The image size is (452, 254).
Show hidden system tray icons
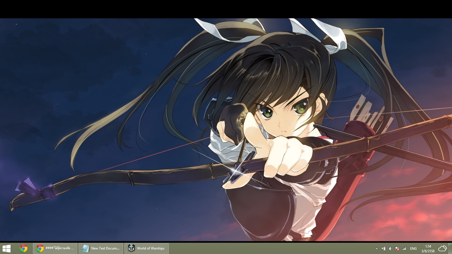(x=377, y=249)
